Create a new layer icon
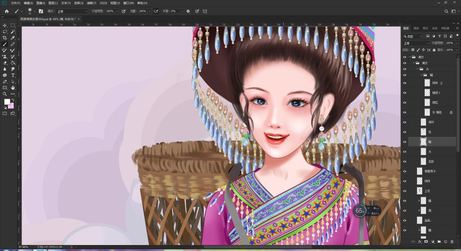461x251 pixels. 446,242
